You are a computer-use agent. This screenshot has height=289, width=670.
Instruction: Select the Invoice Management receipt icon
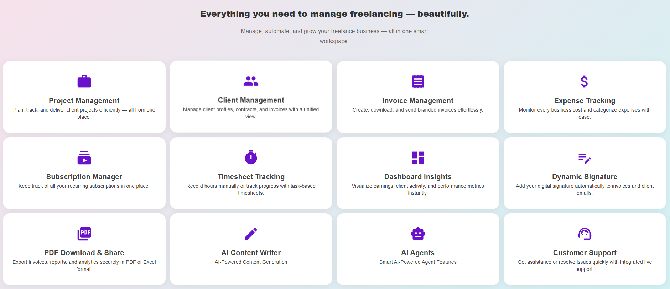click(418, 81)
